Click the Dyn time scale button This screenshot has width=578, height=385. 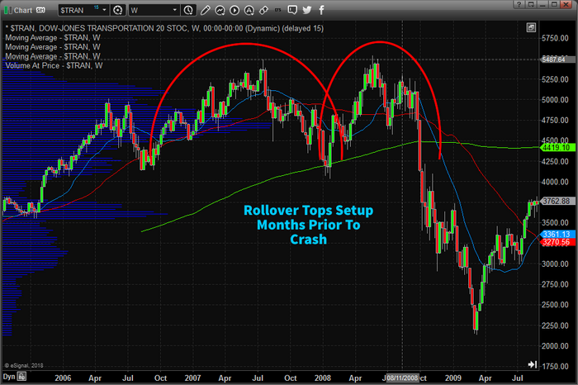[x=8, y=376]
